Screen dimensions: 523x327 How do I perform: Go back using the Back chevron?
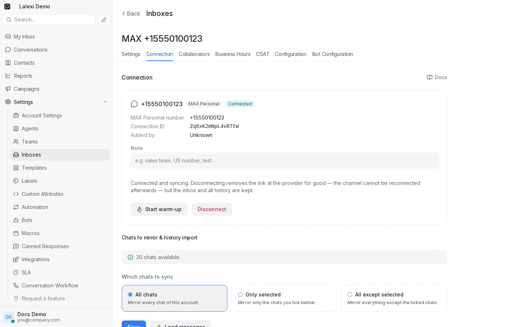tap(124, 13)
